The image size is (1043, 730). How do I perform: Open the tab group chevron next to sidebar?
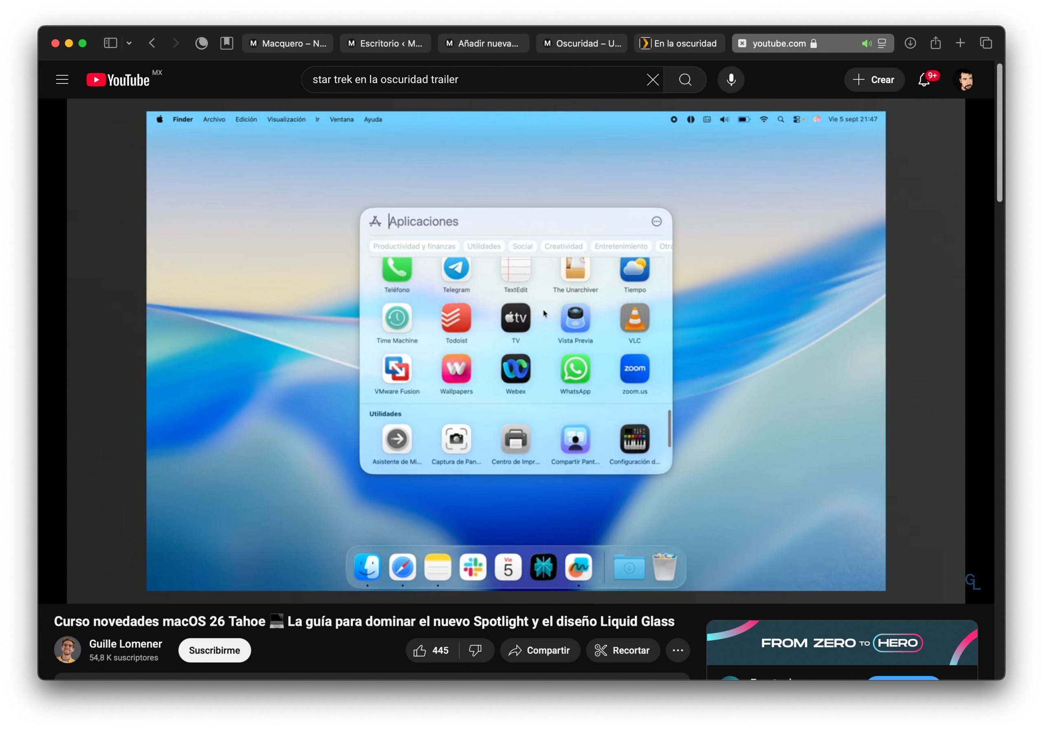pos(130,43)
